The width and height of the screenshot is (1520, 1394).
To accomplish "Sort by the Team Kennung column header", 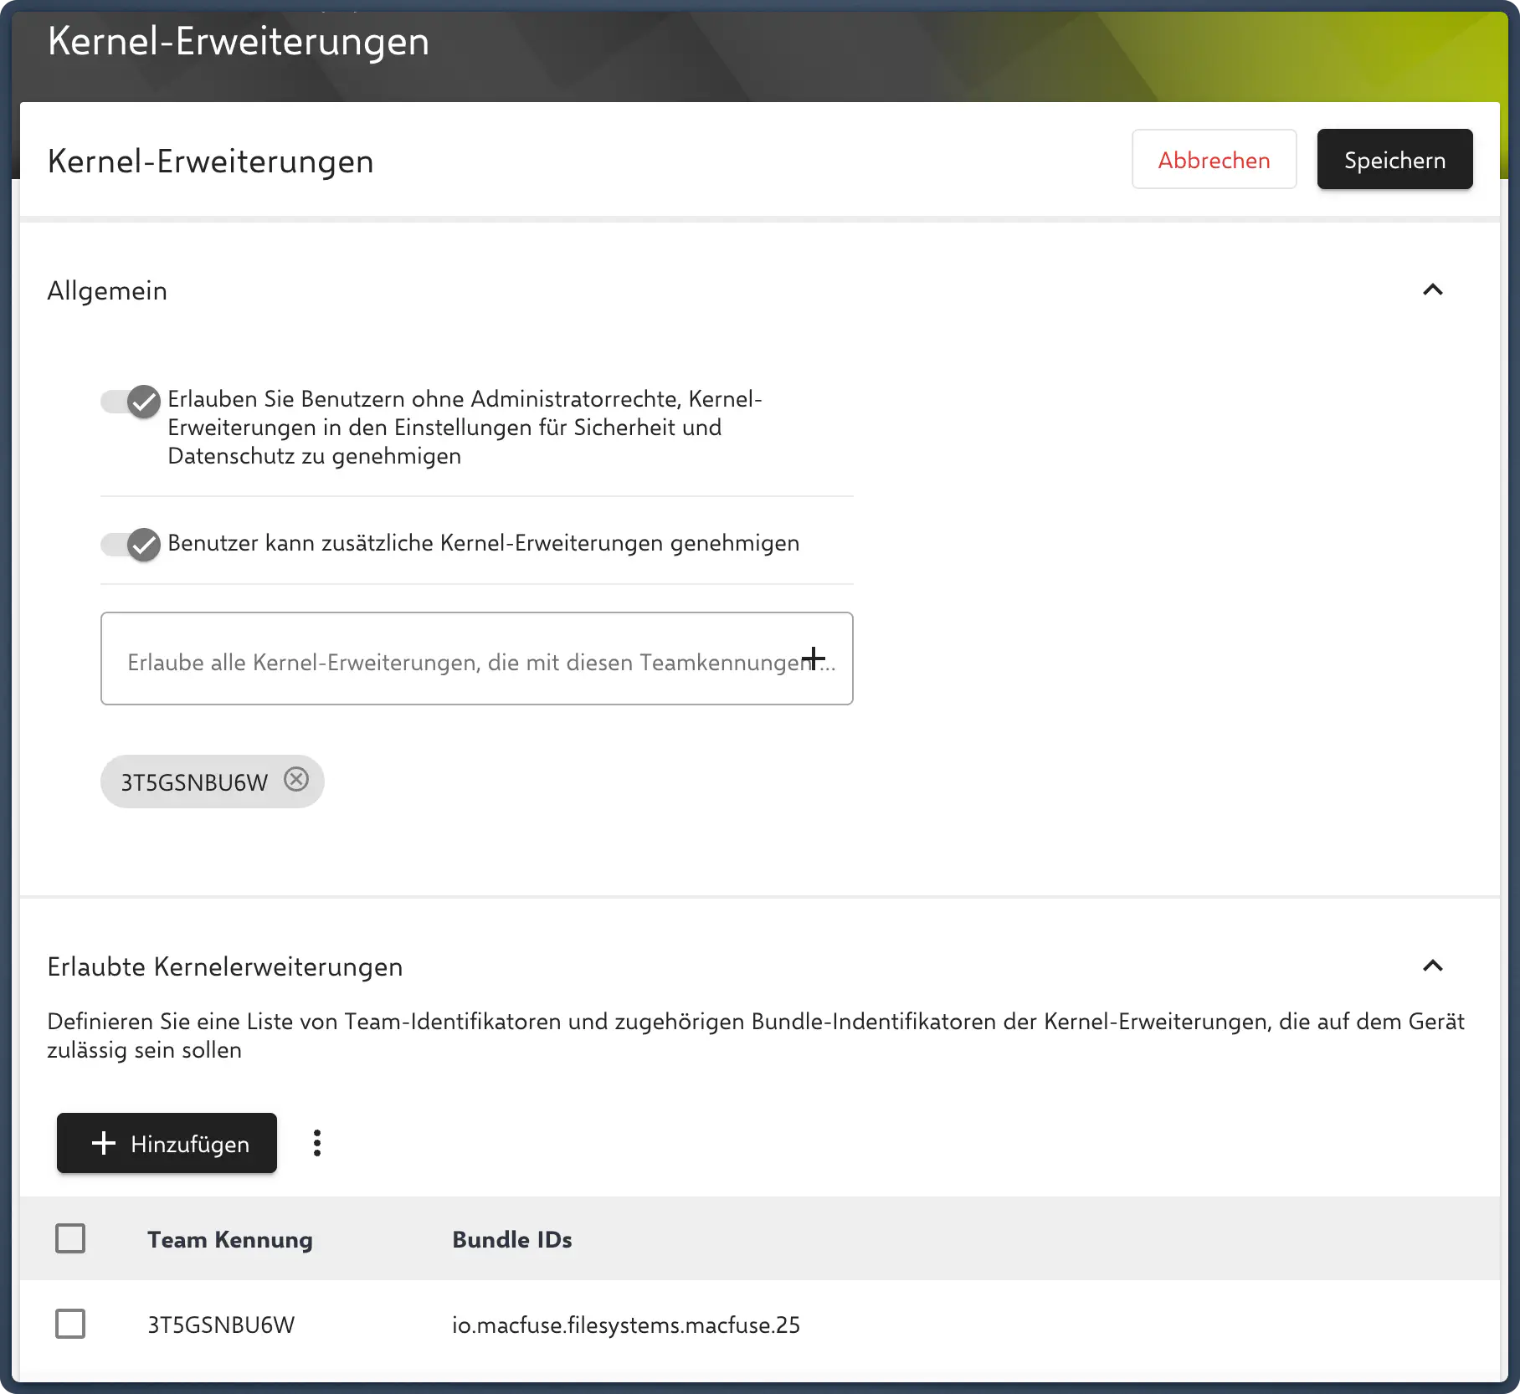I will (230, 1239).
